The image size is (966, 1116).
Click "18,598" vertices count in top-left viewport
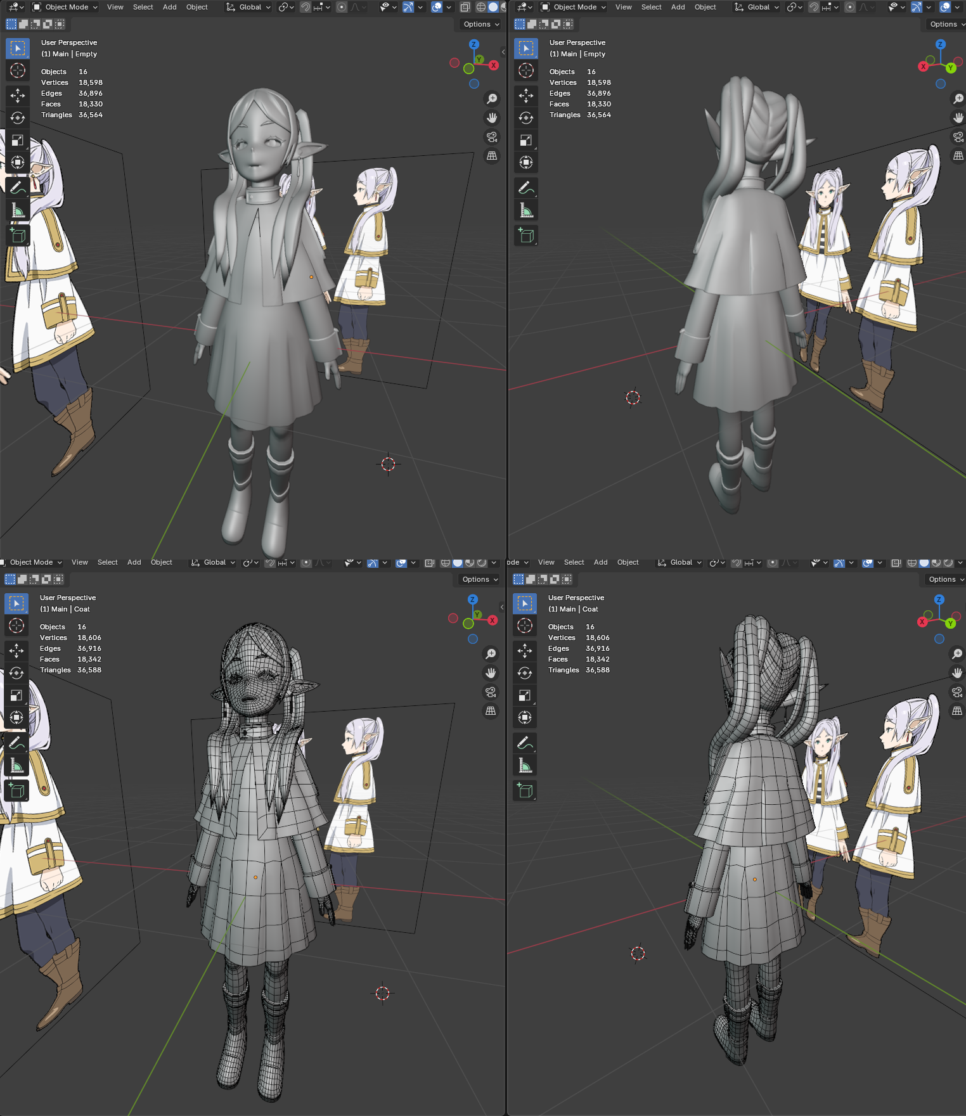[x=91, y=82]
